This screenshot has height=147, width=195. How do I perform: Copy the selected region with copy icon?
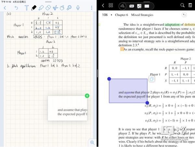tap(151, 79)
